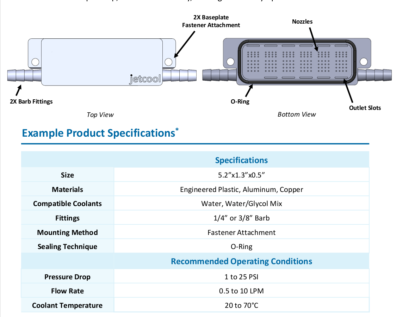403x317 pixels.
Task: Click the '1 to 25 PSI' value
Action: 241,277
